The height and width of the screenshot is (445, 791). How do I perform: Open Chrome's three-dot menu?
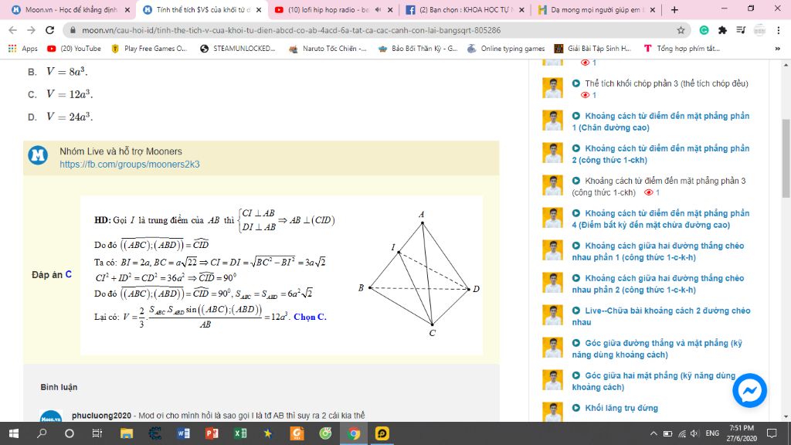point(779,30)
